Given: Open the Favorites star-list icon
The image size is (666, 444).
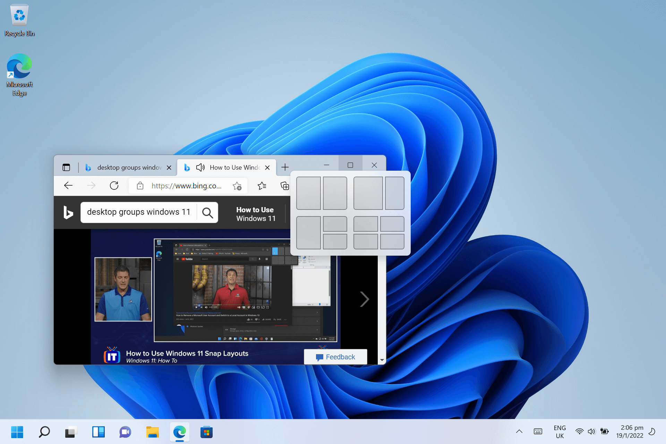Looking at the screenshot, I should 262,186.
